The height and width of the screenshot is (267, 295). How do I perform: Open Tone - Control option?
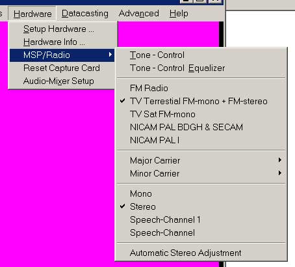(x=201, y=55)
